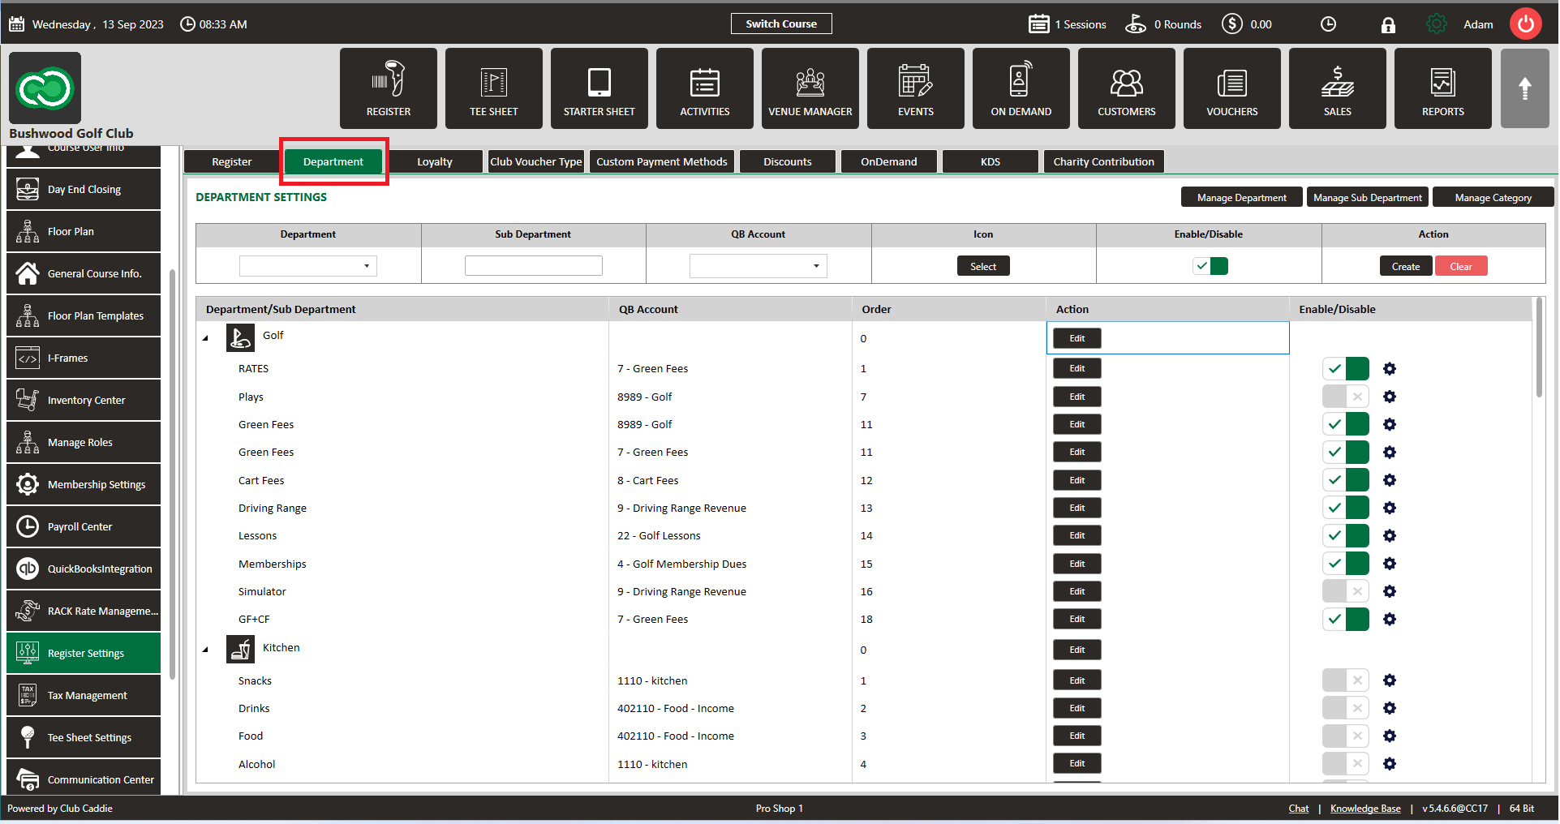Open the Chat link
This screenshot has height=824, width=1560.
pyautogui.click(x=1298, y=809)
